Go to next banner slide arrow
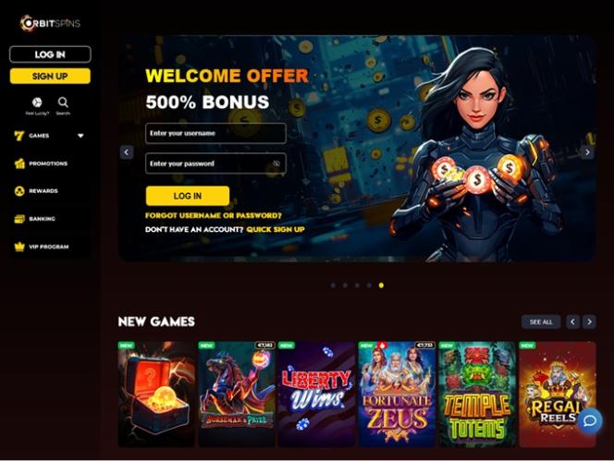 587,152
